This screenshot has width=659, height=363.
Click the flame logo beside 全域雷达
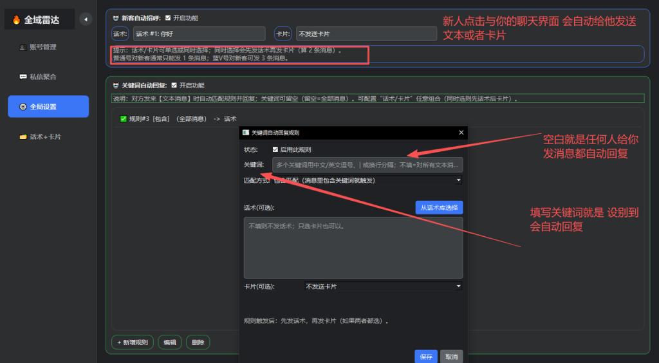pyautogui.click(x=16, y=20)
